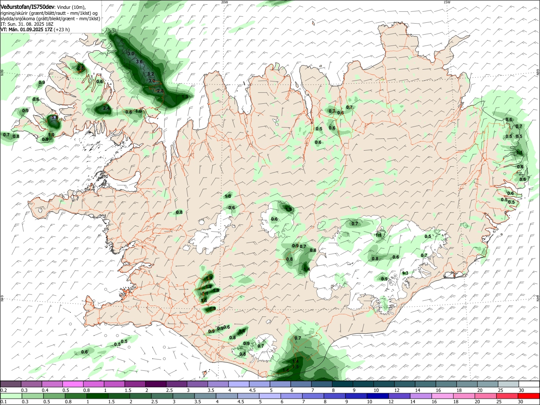Screen dimensions: 540x405
Task: Select the bright red swatch ending the bottom legend row
Action: pyautogui.click(x=529, y=396)
